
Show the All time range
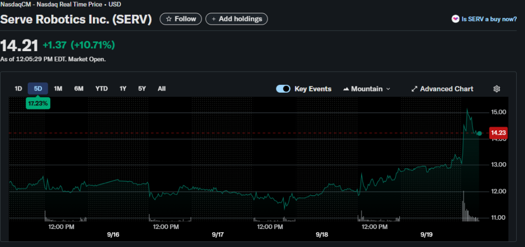161,89
